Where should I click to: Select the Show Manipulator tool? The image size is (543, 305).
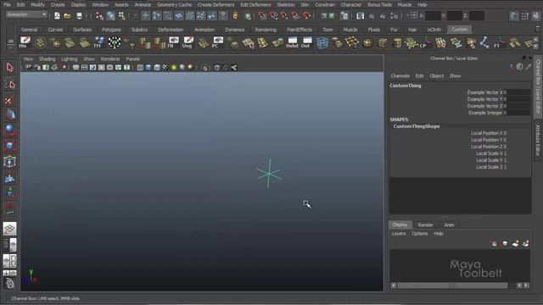pos(9,192)
